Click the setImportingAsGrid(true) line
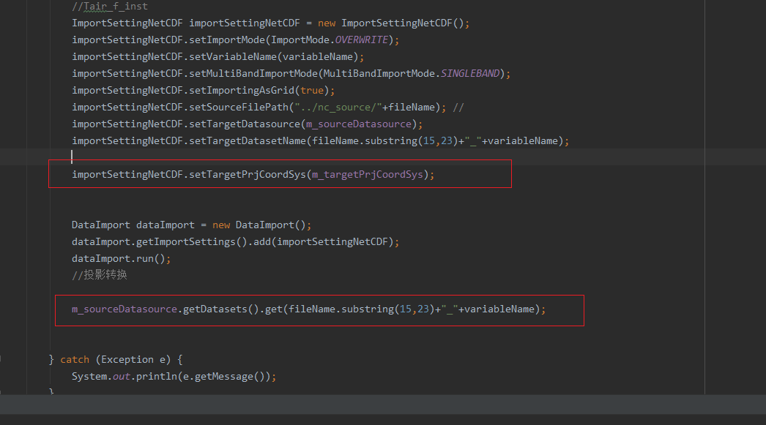766x425 pixels. pos(204,90)
